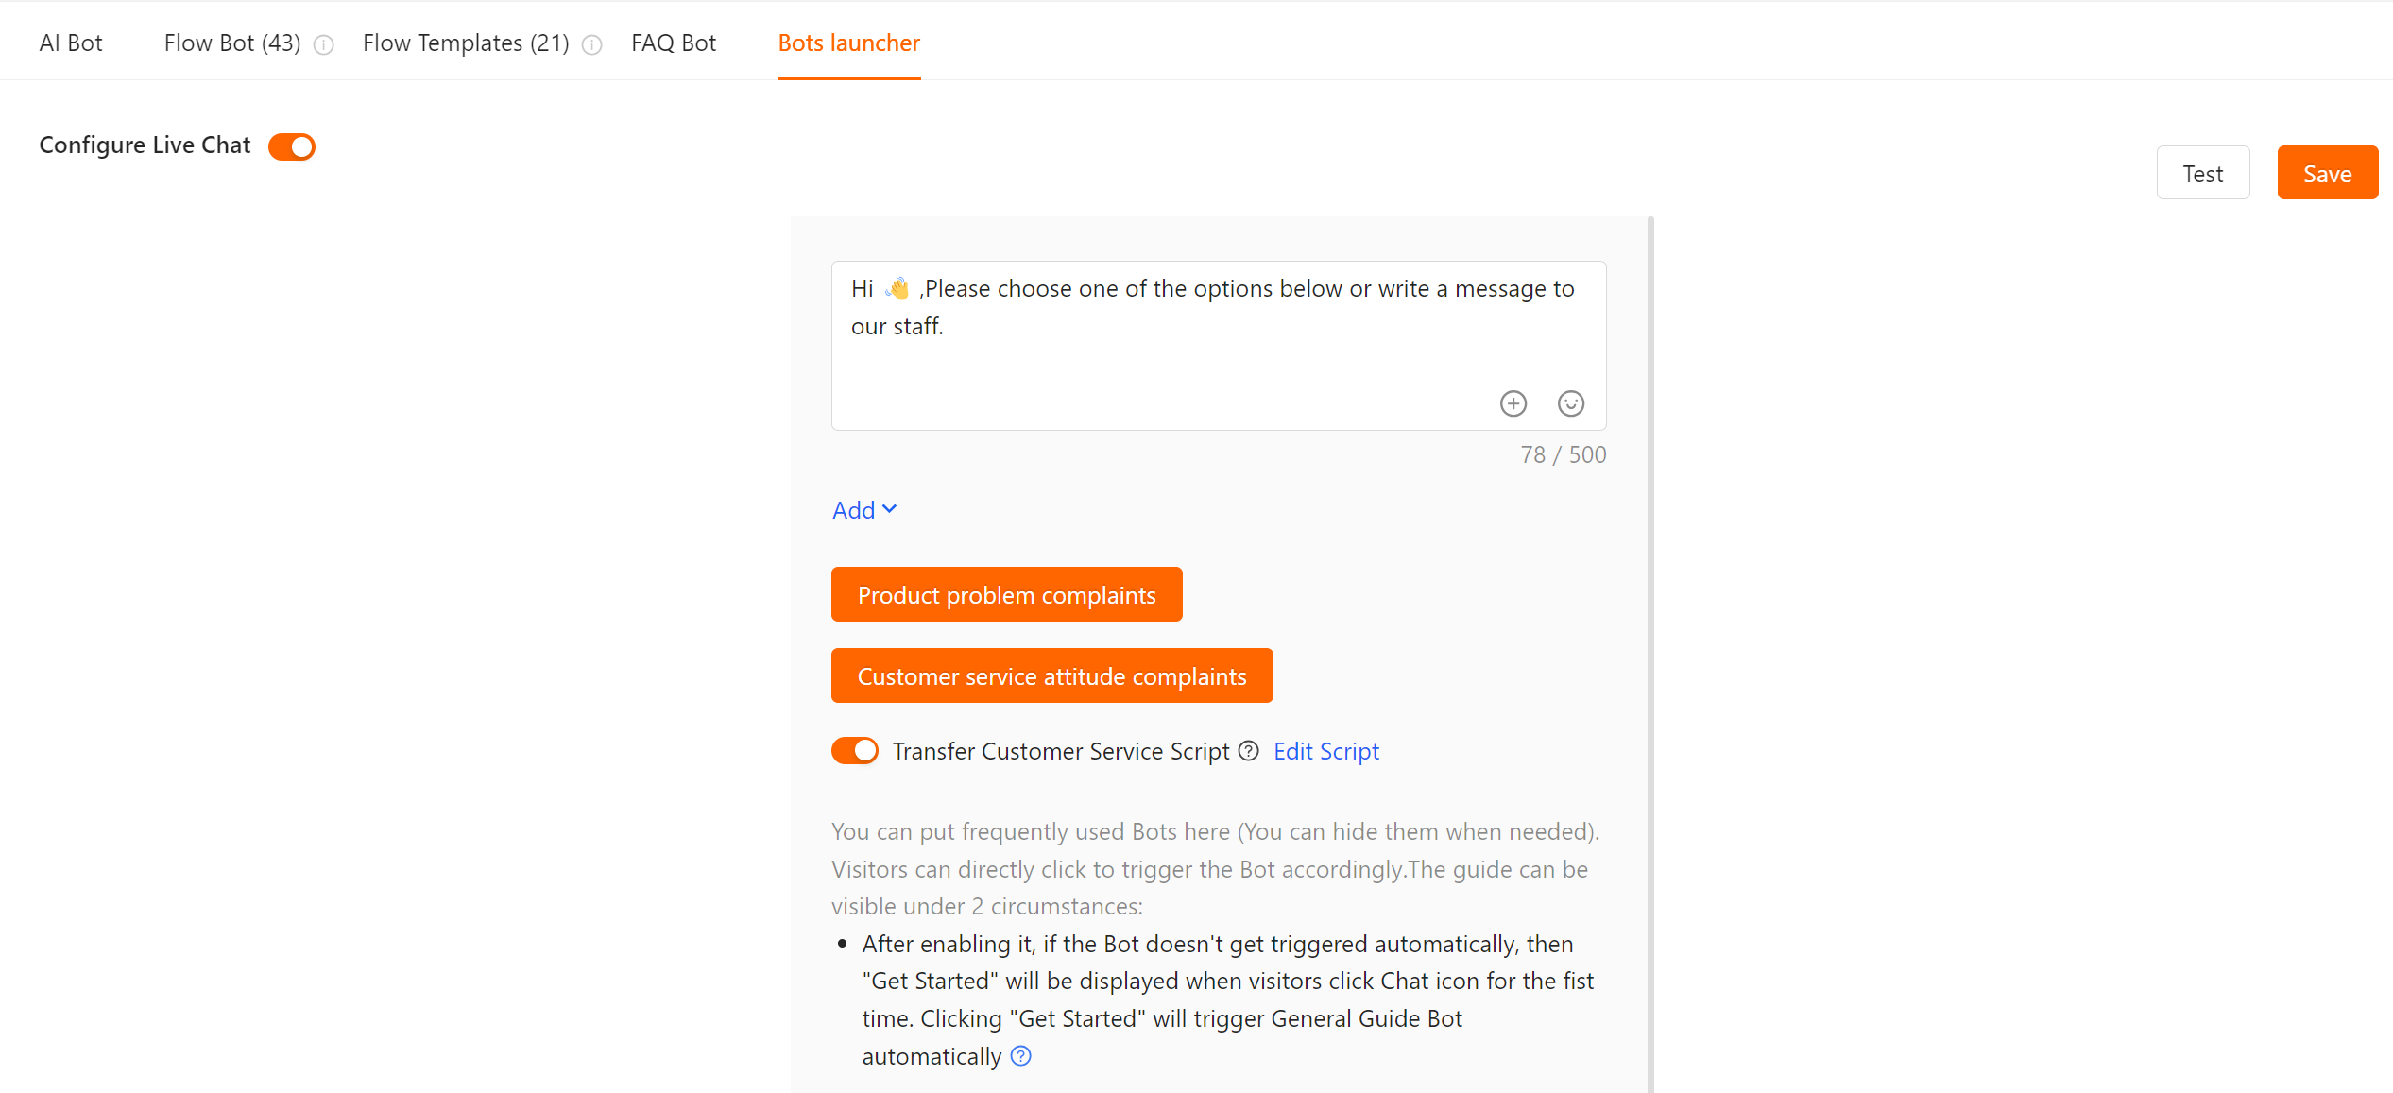Toggle Transfer Customer Service Script switch

(855, 751)
